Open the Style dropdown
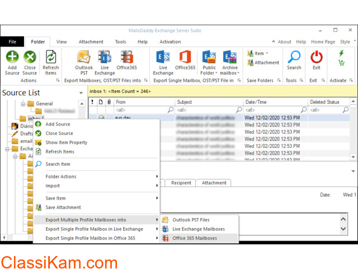 pos(347,42)
